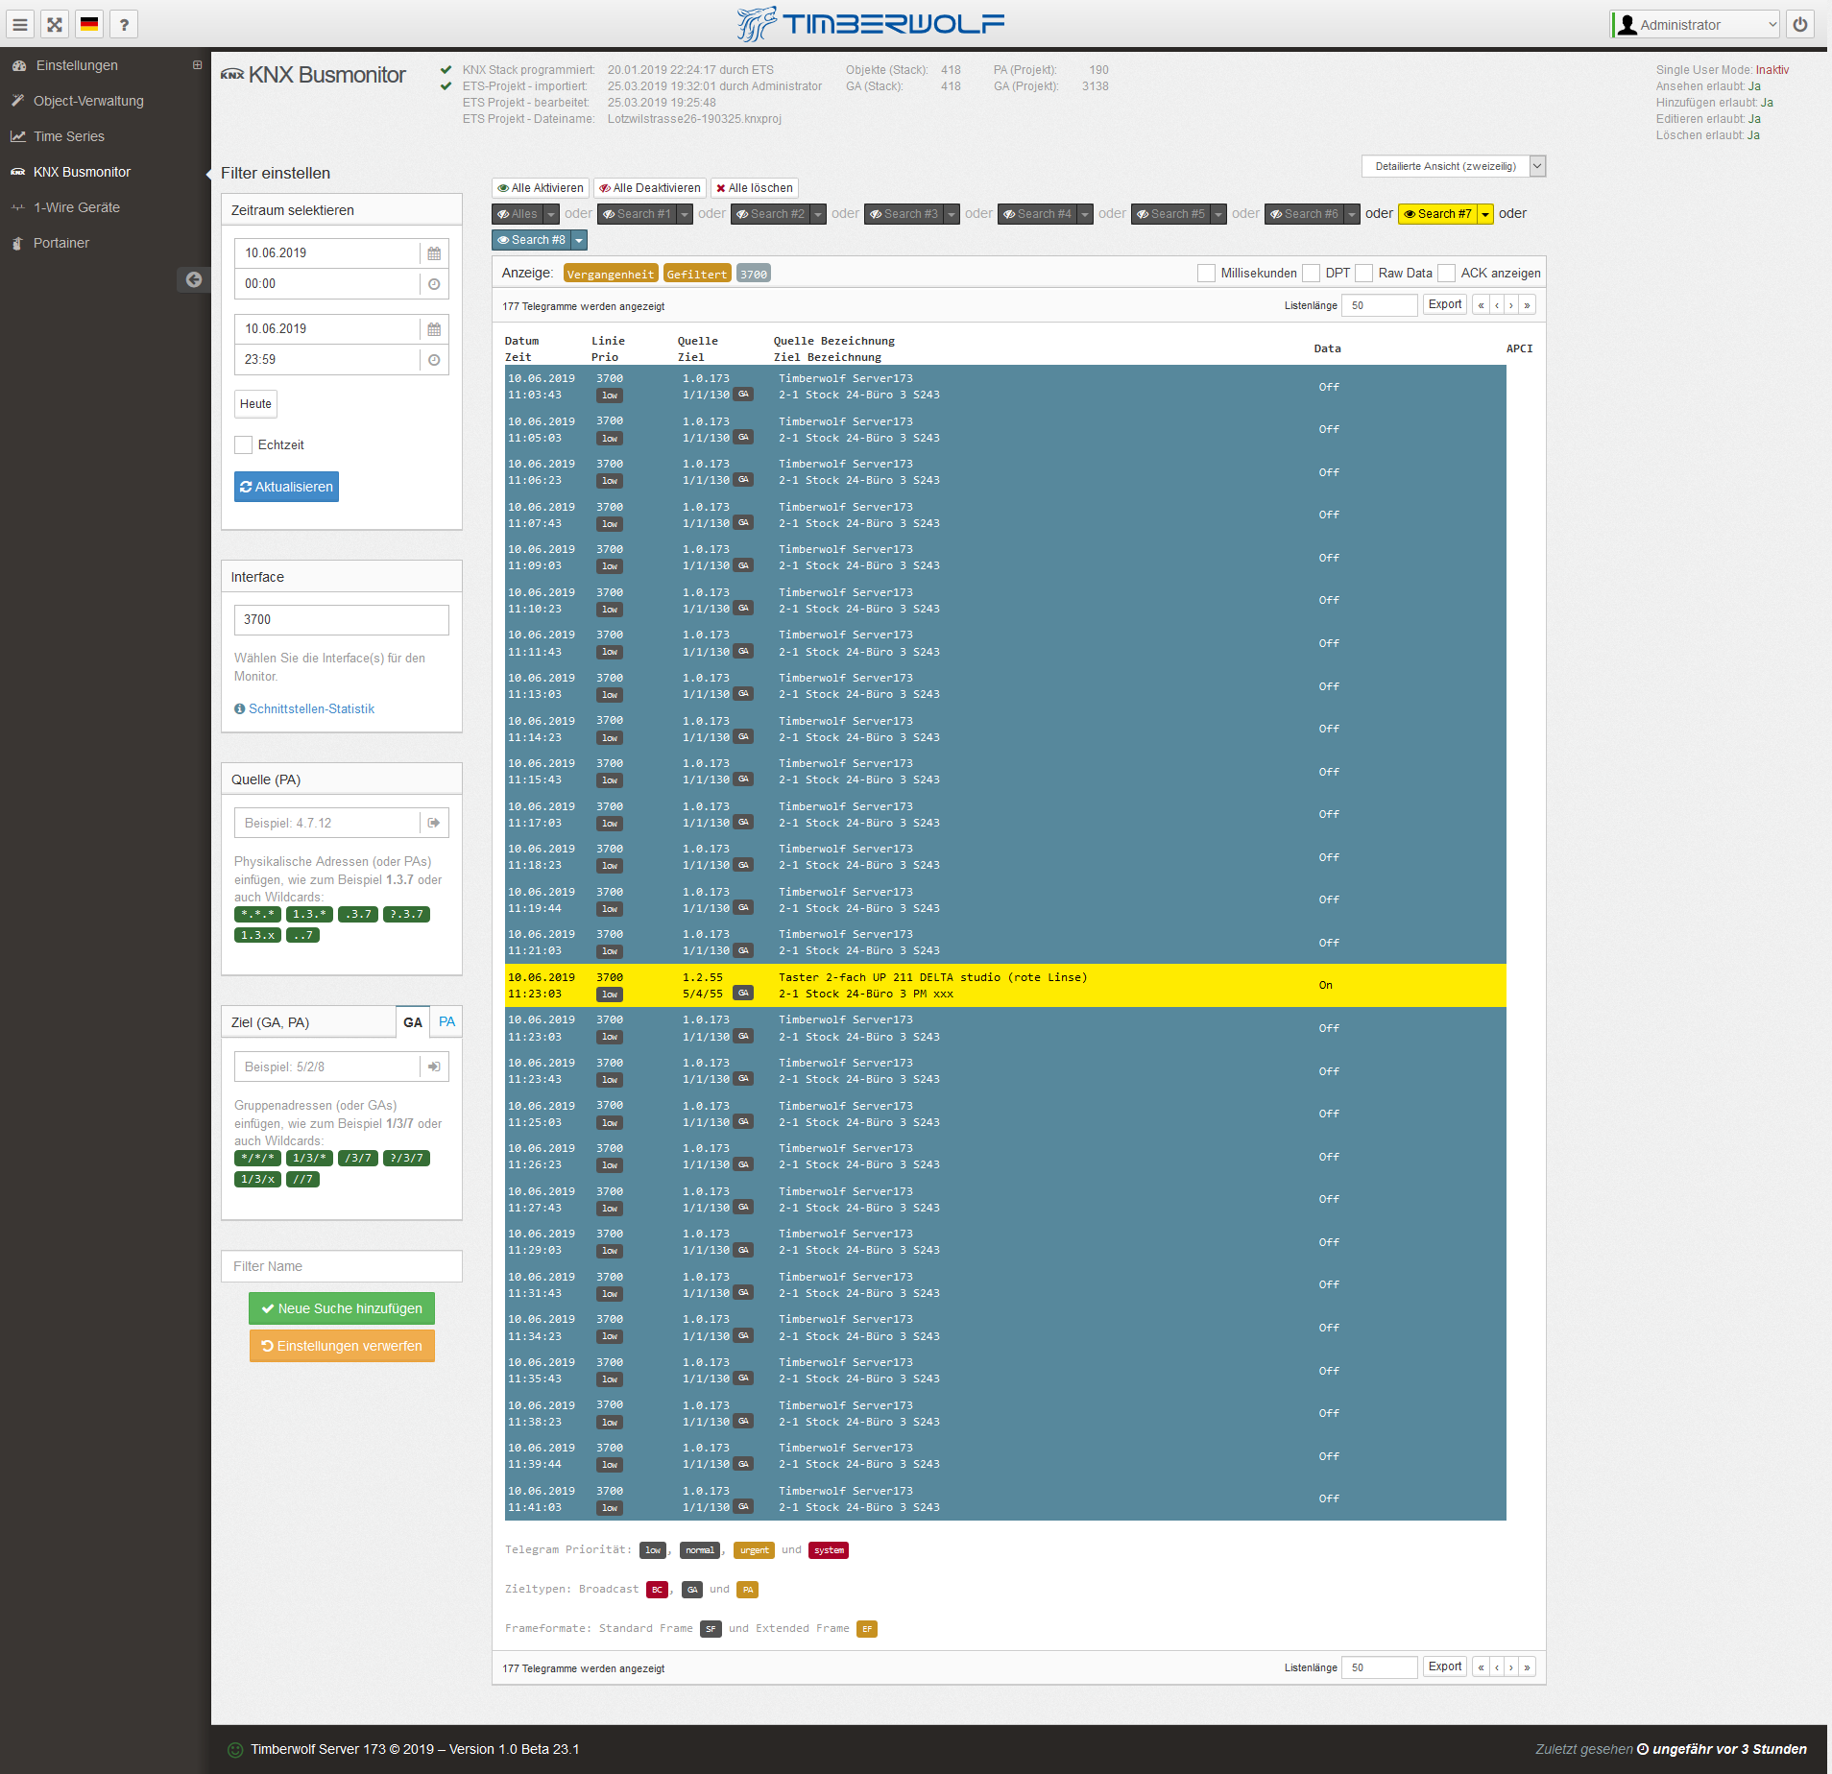Open end time clock picker icon
The width and height of the screenshot is (1832, 1774).
pyautogui.click(x=434, y=360)
